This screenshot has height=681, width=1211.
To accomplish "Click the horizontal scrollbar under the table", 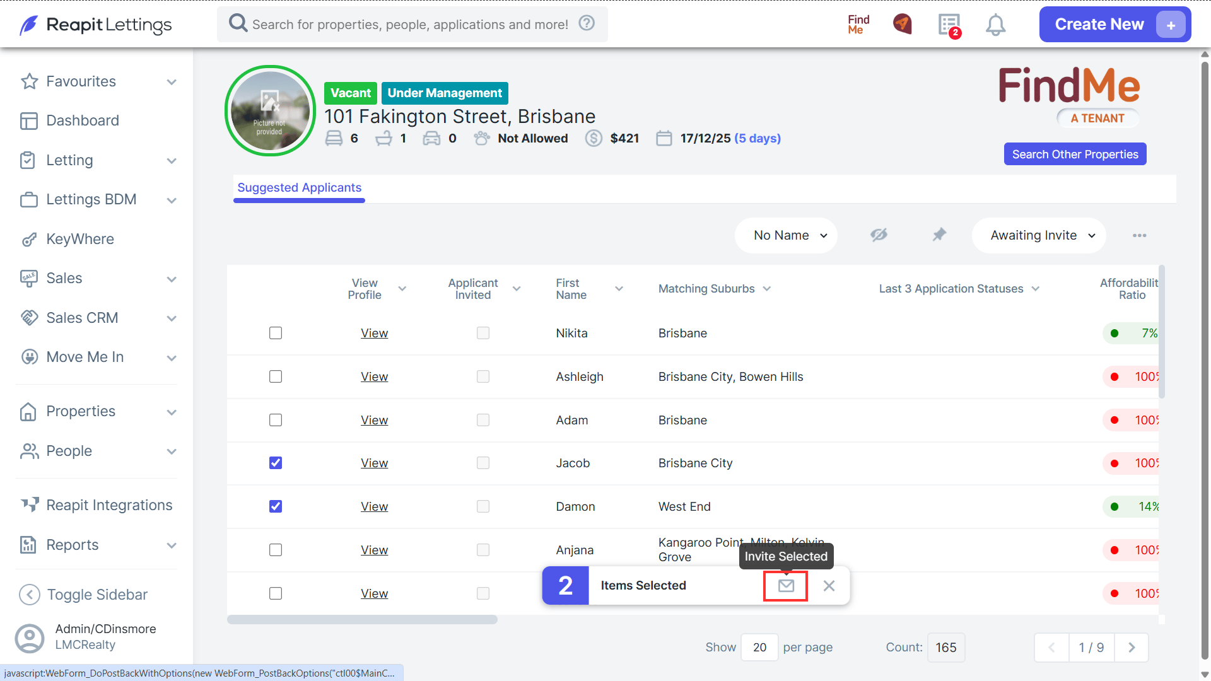I will pos(362,620).
